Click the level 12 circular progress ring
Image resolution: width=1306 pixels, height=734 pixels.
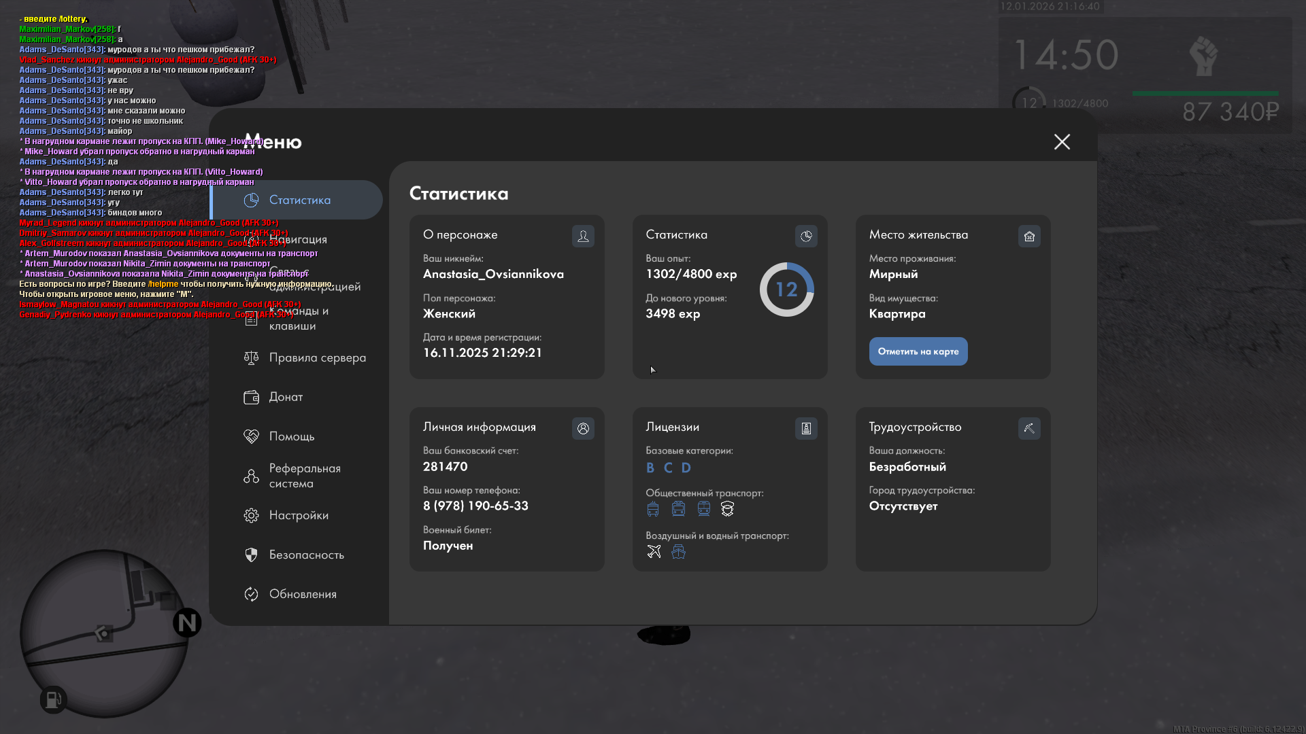(786, 290)
